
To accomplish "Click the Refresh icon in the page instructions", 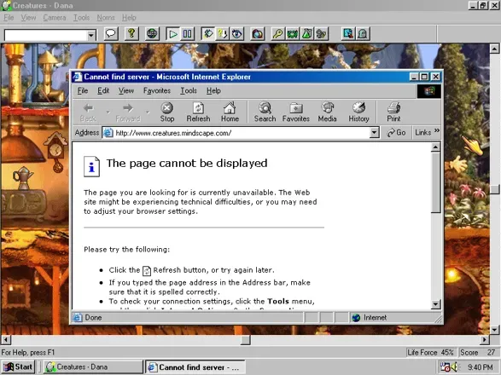I will [147, 271].
